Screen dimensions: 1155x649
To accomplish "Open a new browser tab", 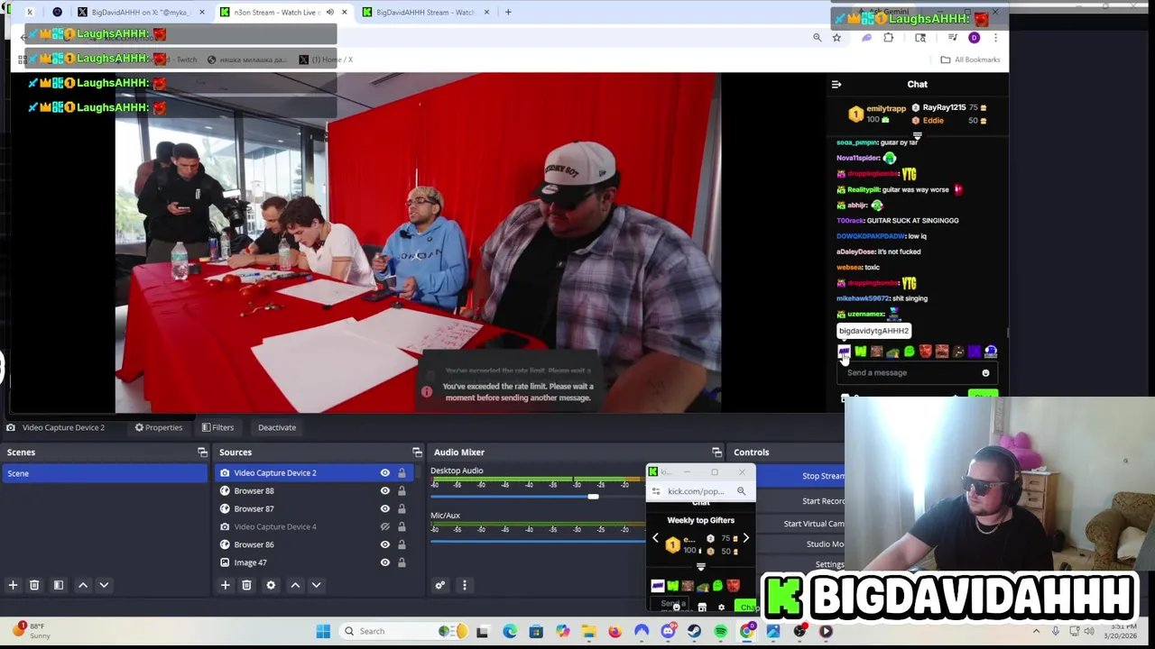I will click(508, 13).
